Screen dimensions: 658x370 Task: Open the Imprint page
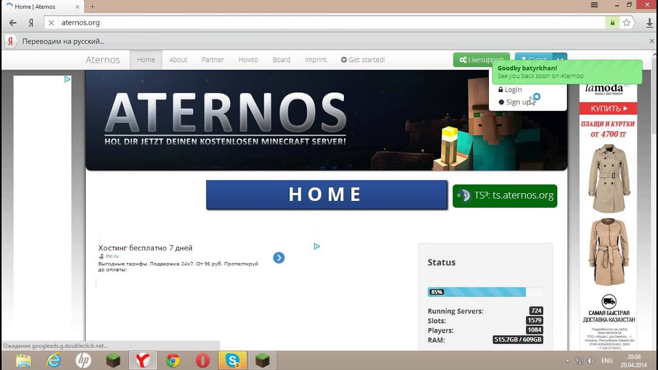pos(316,60)
